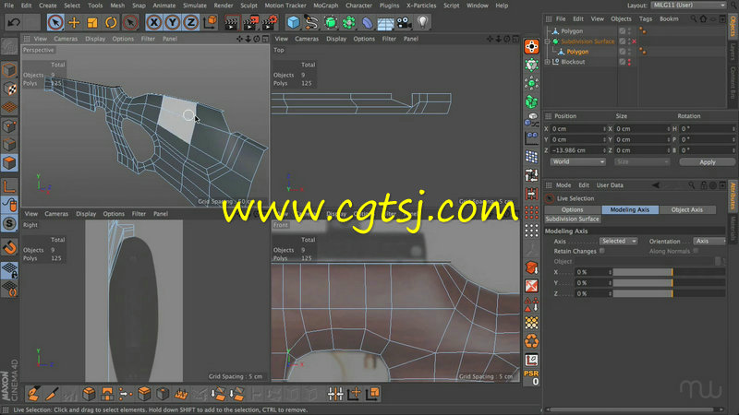The width and height of the screenshot is (739, 415).
Task: Open the Sculpt menu
Action: pos(248,6)
